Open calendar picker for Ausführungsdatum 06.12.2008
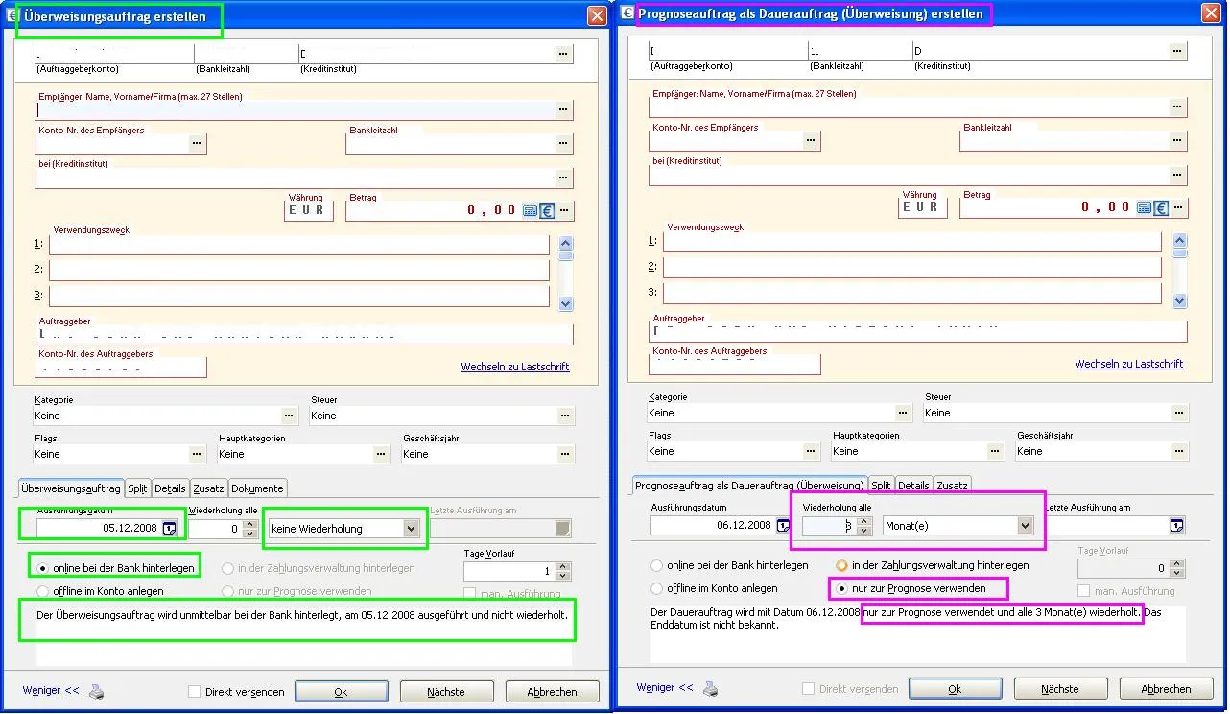Image resolution: width=1230 pixels, height=714 pixels. [x=783, y=526]
